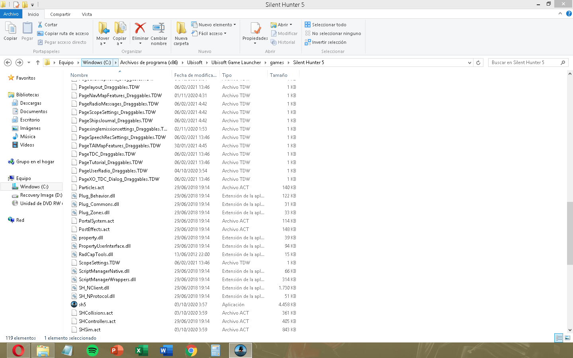Switch to the Compartir ribbon tab

pyautogui.click(x=60, y=14)
